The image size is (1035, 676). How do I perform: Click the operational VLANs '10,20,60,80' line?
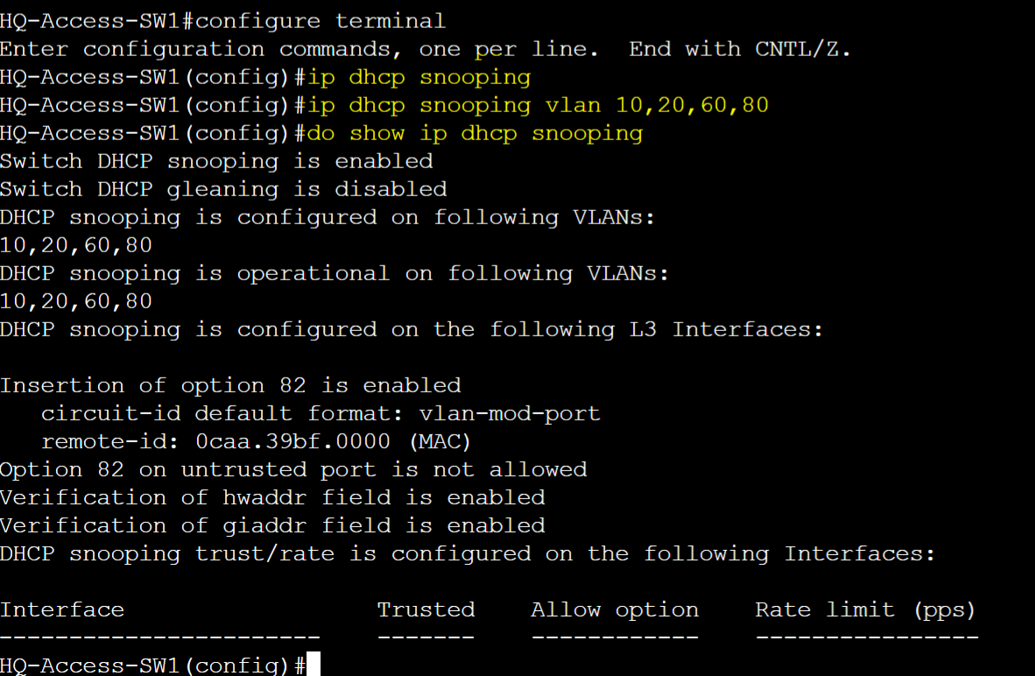click(x=76, y=302)
